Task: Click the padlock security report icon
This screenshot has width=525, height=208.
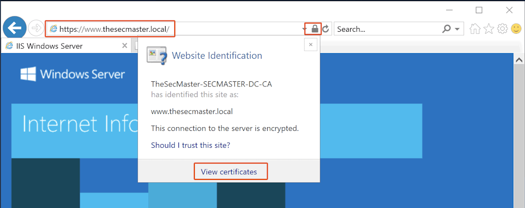Action: coord(314,29)
